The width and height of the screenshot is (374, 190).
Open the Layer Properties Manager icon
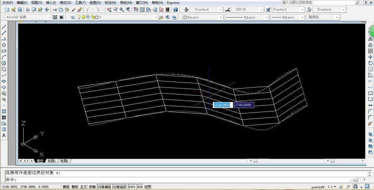click(73, 17)
